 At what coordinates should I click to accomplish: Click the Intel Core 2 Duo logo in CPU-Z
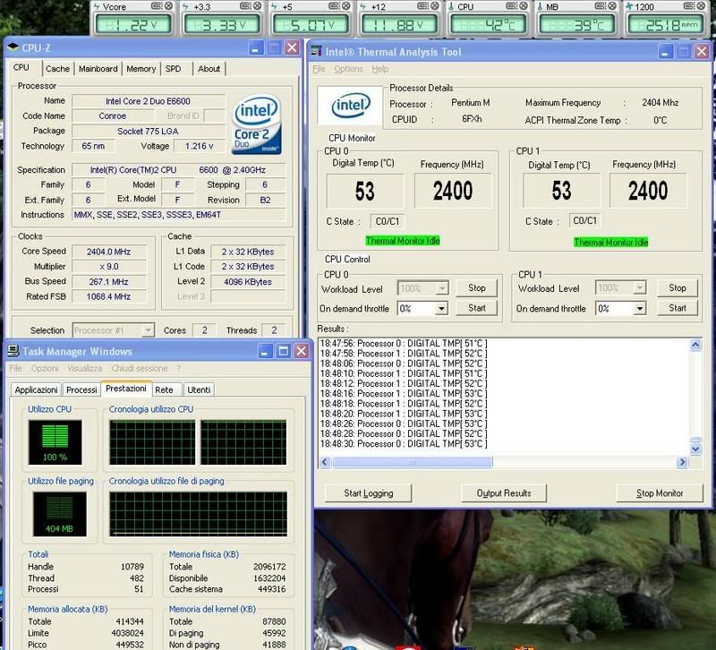(256, 124)
